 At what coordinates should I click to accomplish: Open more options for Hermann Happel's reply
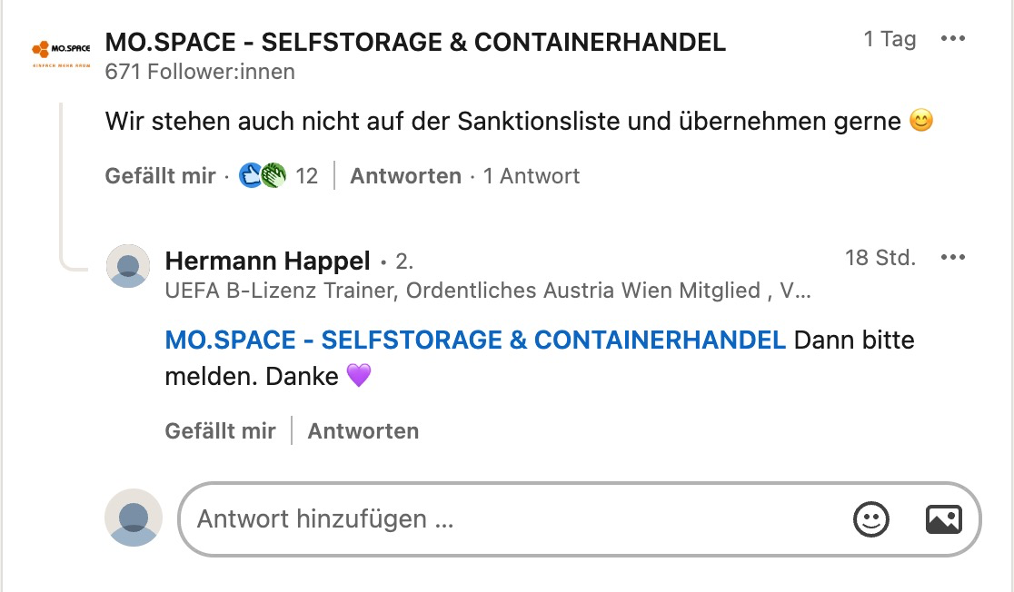952,258
